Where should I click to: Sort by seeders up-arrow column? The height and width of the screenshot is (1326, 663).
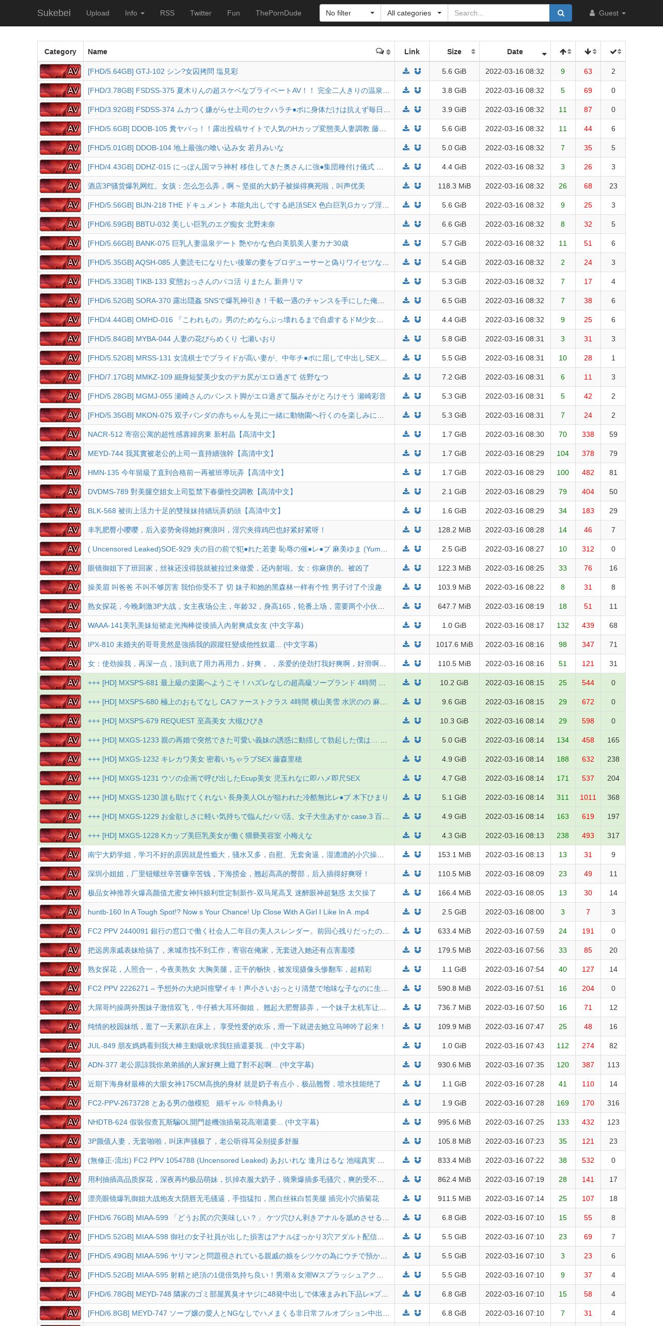pyautogui.click(x=563, y=52)
